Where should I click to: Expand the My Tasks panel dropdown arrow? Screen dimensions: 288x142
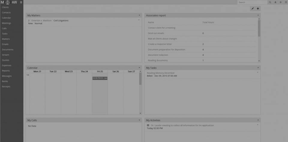point(258,68)
